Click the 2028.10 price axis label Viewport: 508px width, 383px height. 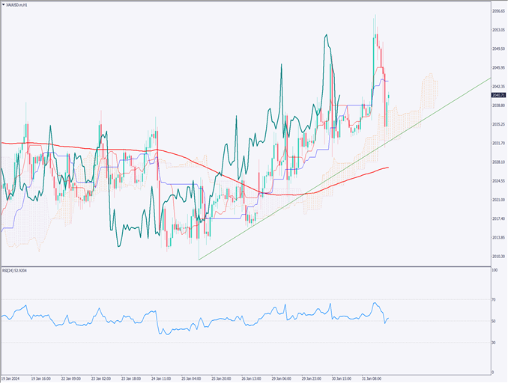pyautogui.click(x=499, y=162)
